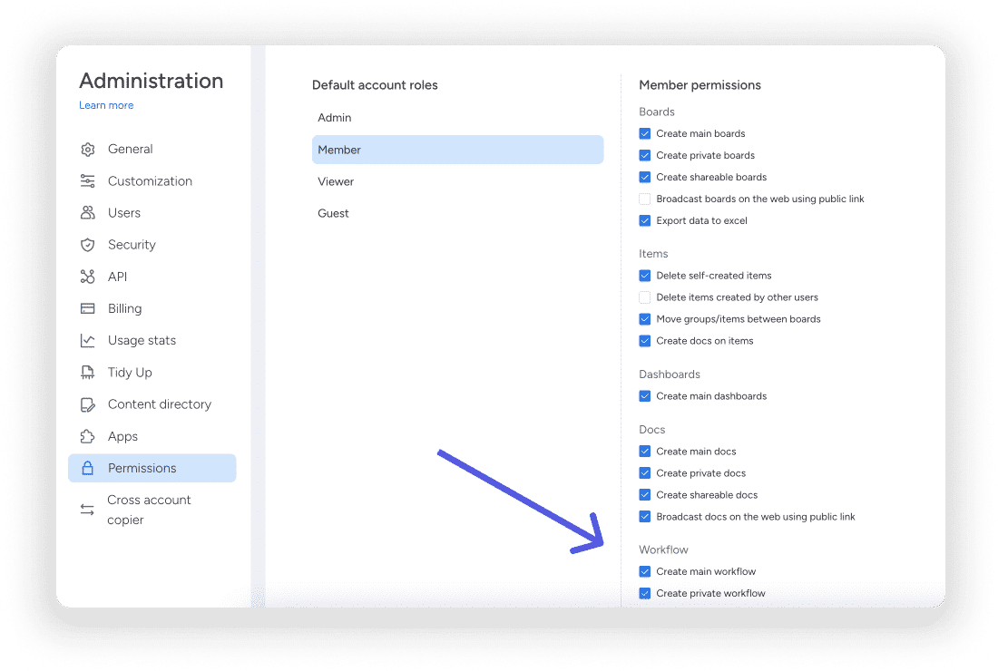998x671 pixels.
Task: Toggle Move groups/items between boards checkbox
Action: click(x=645, y=319)
